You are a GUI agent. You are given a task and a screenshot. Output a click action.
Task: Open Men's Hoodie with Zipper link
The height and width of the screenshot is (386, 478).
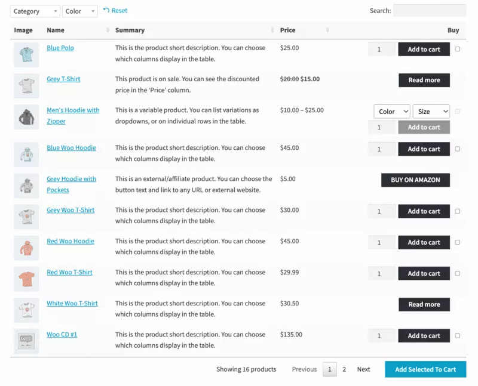pos(73,116)
